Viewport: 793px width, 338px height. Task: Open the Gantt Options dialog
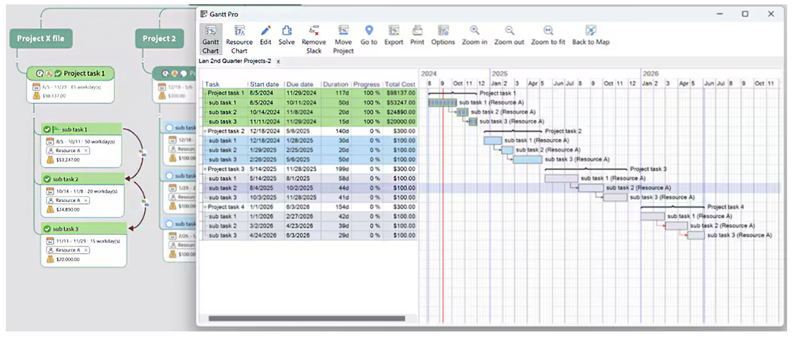click(443, 36)
